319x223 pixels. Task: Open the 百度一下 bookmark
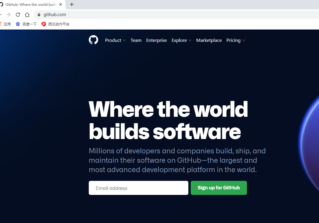26,24
